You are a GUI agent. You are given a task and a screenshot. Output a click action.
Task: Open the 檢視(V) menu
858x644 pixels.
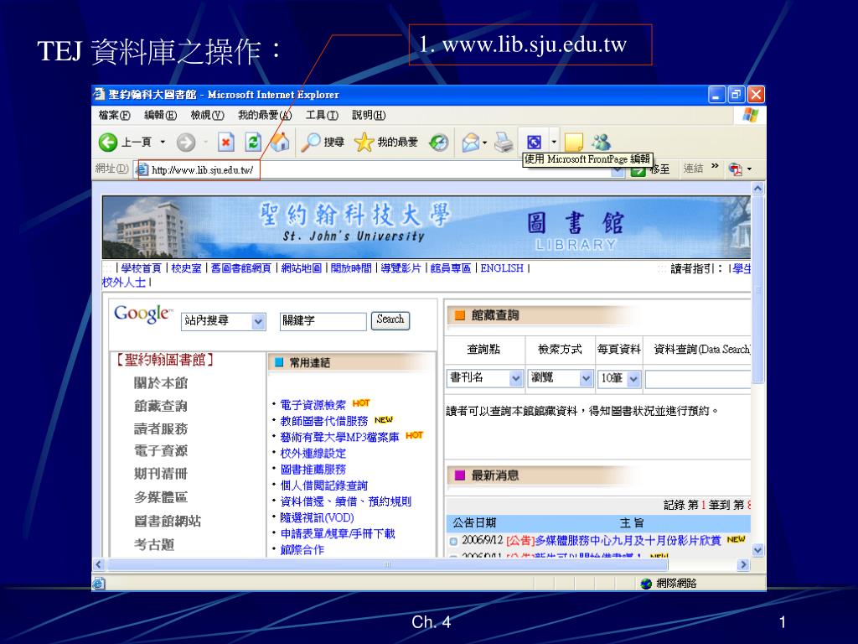(x=208, y=115)
